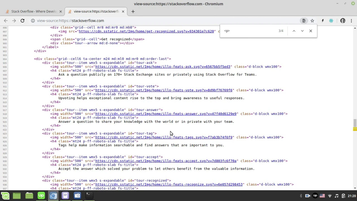
Task: Click the 'Upvoting helps exceptional content' line
Action: pos(151,98)
